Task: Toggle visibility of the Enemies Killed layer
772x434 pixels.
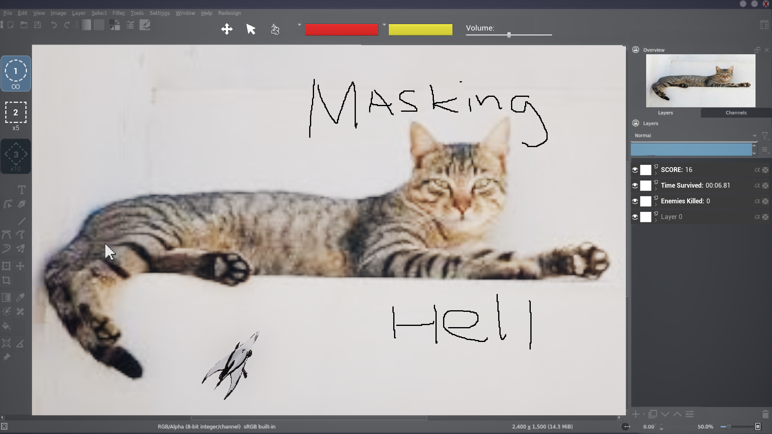Action: pos(635,201)
